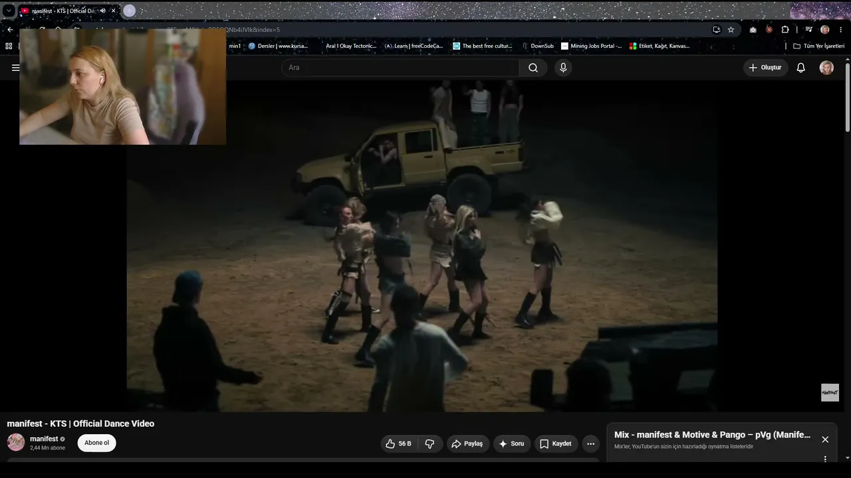Image resolution: width=851 pixels, height=478 pixels.
Task: Open The best free cultur... bookmark
Action: click(483, 46)
